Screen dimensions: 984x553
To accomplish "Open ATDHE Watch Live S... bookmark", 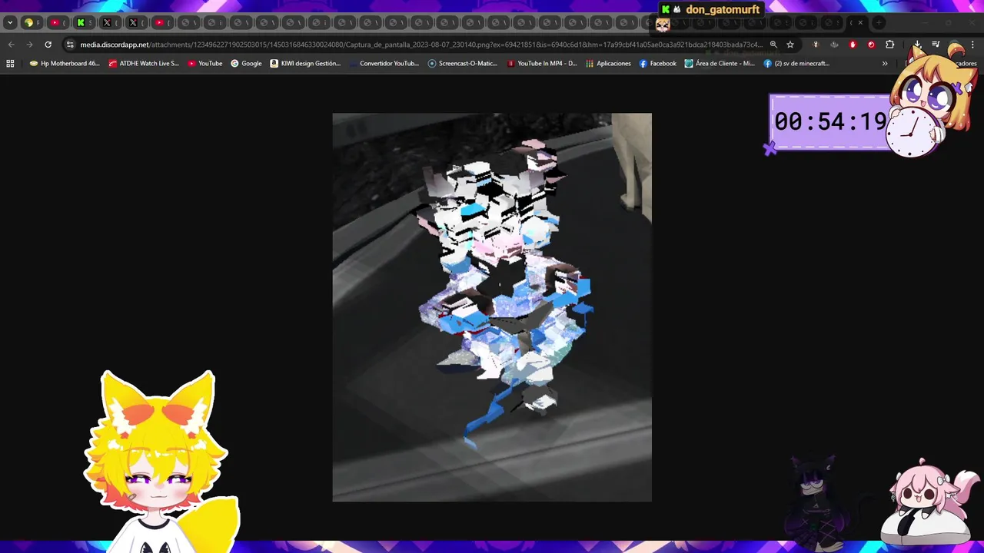I will [144, 64].
